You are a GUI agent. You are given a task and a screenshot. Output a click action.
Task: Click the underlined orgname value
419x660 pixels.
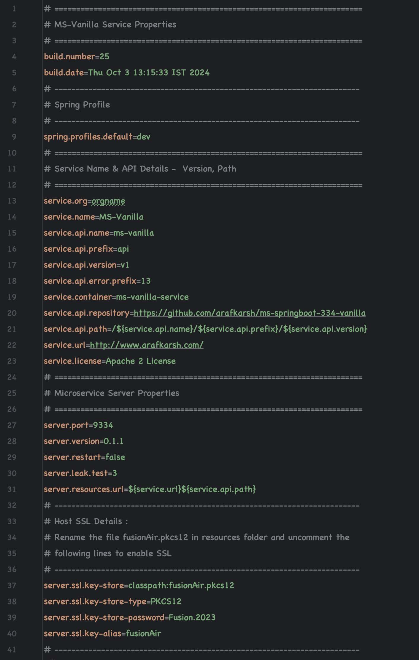point(108,201)
